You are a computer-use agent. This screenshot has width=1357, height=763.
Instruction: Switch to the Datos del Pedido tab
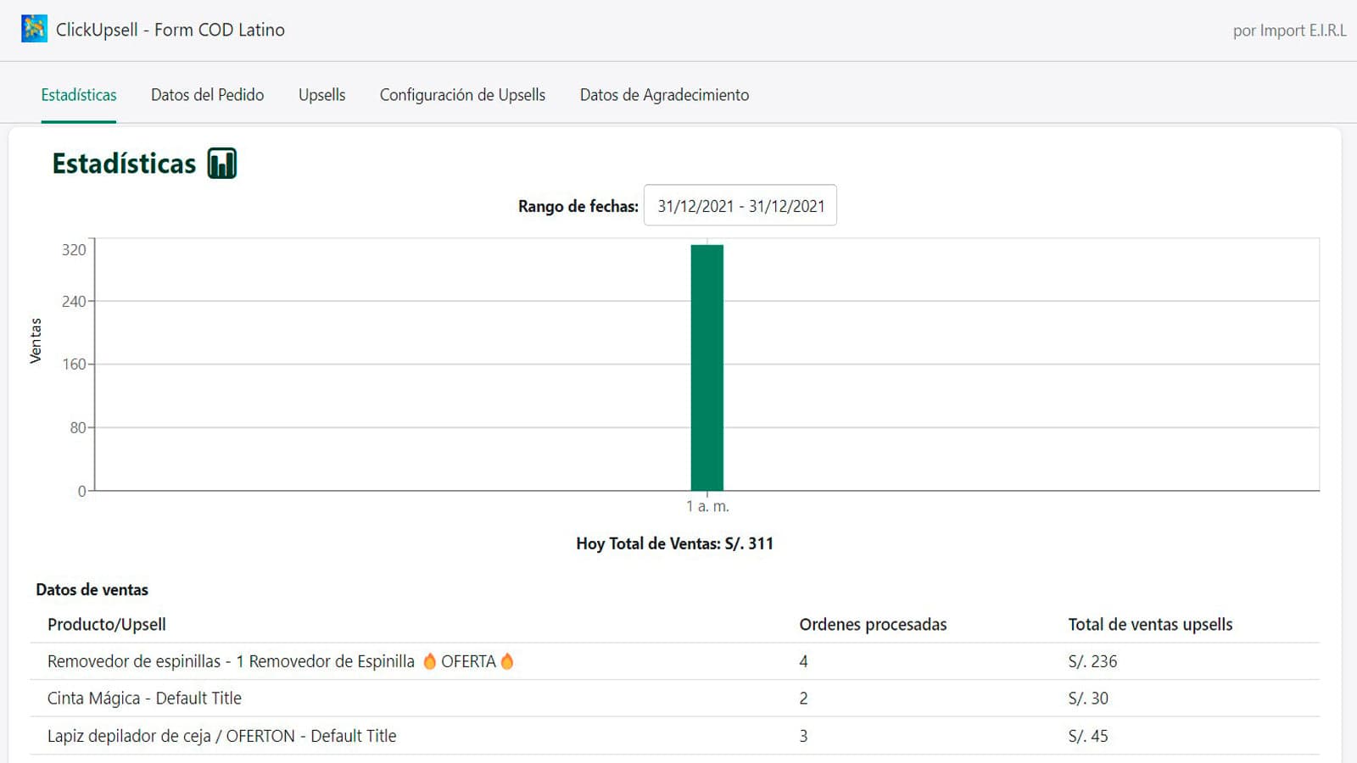click(207, 95)
